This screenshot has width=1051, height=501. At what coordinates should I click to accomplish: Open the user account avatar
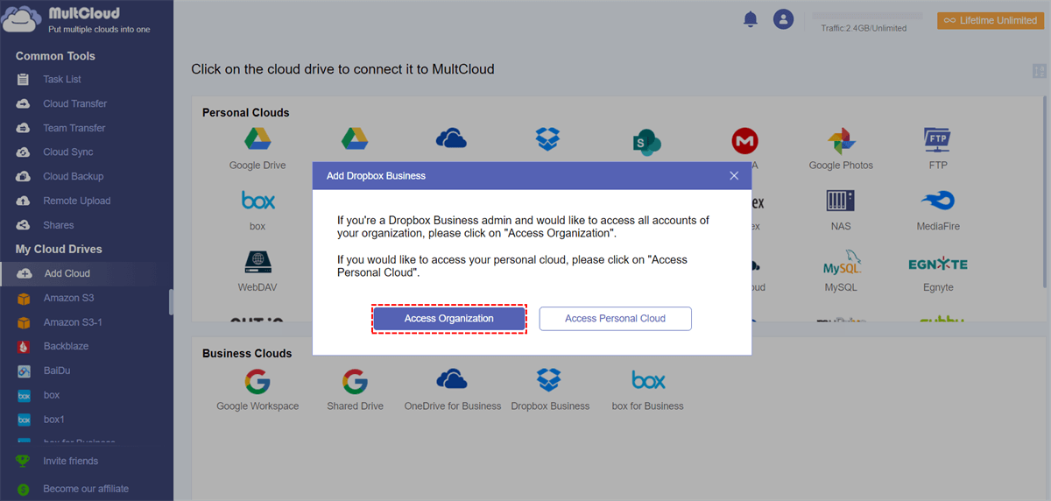783,19
